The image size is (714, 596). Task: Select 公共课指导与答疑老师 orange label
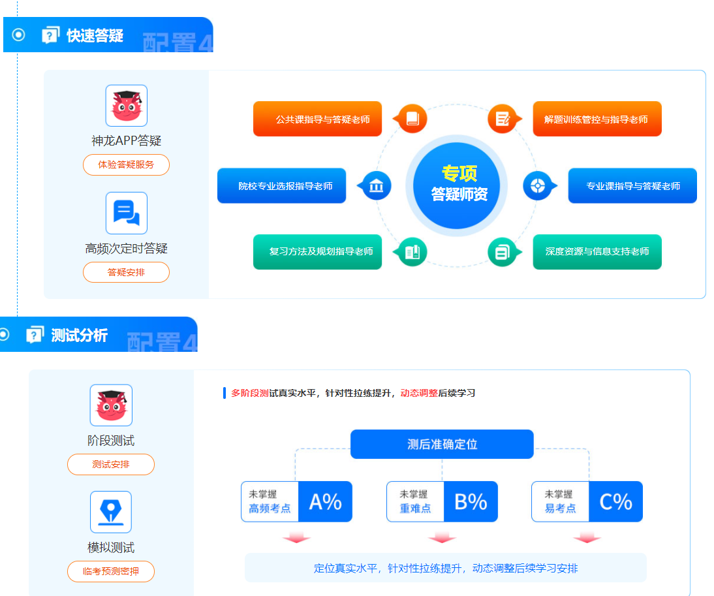(x=317, y=119)
